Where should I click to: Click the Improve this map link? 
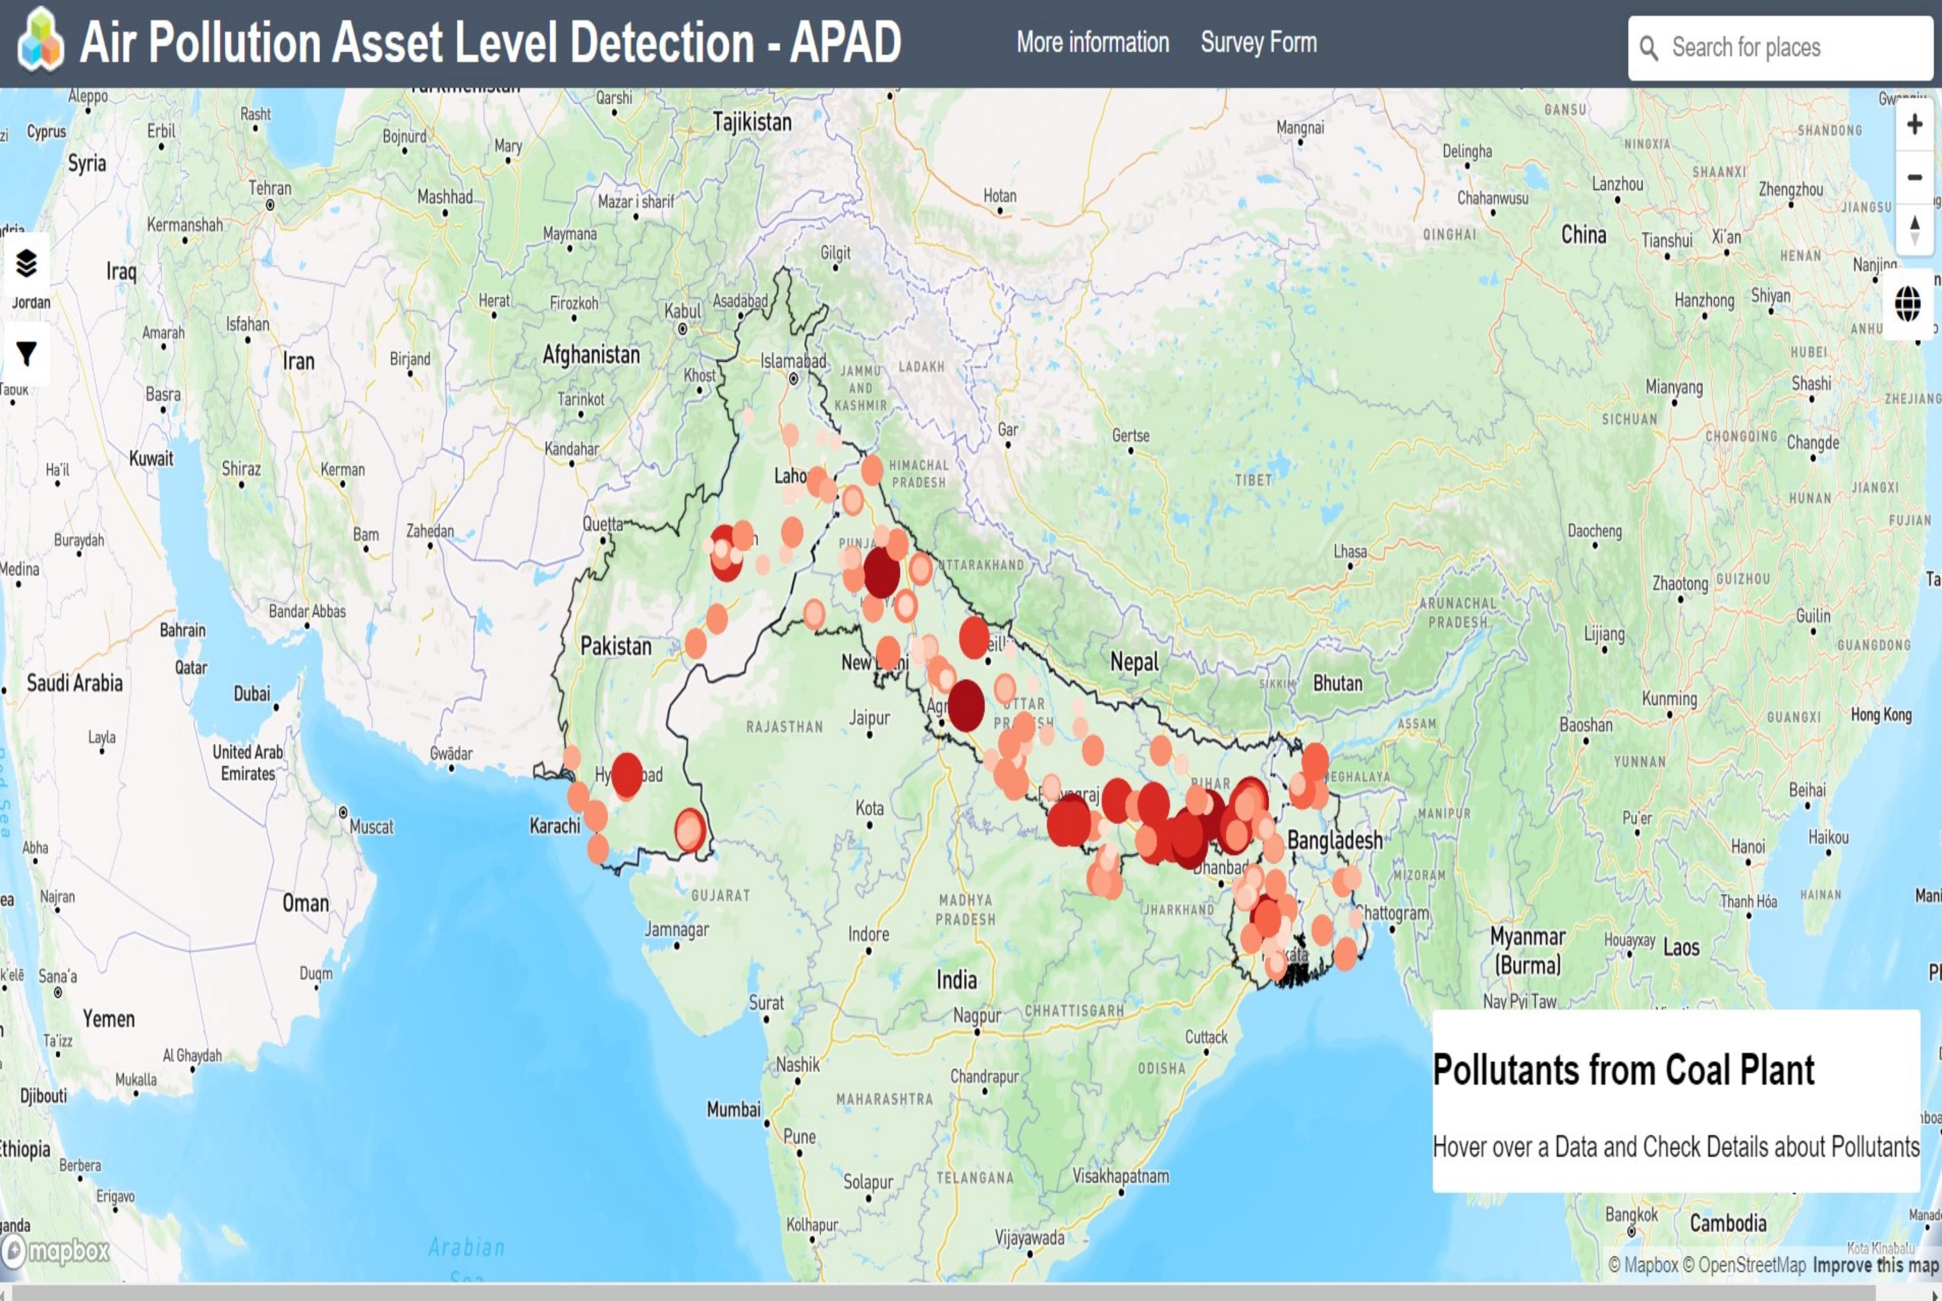[x=1876, y=1264]
